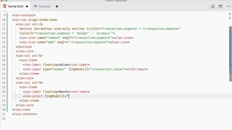
Task: Close home.ts via its unsaved dot
Action: coord(57,6)
